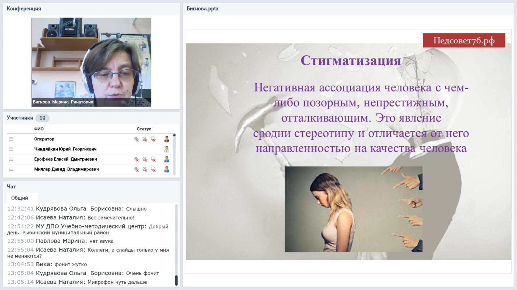Click the Вика message фонит жутко
This screenshot has height=290, width=517.
pyautogui.click(x=47, y=264)
